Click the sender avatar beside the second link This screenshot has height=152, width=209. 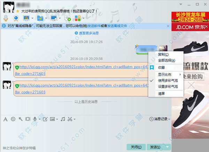7,85
